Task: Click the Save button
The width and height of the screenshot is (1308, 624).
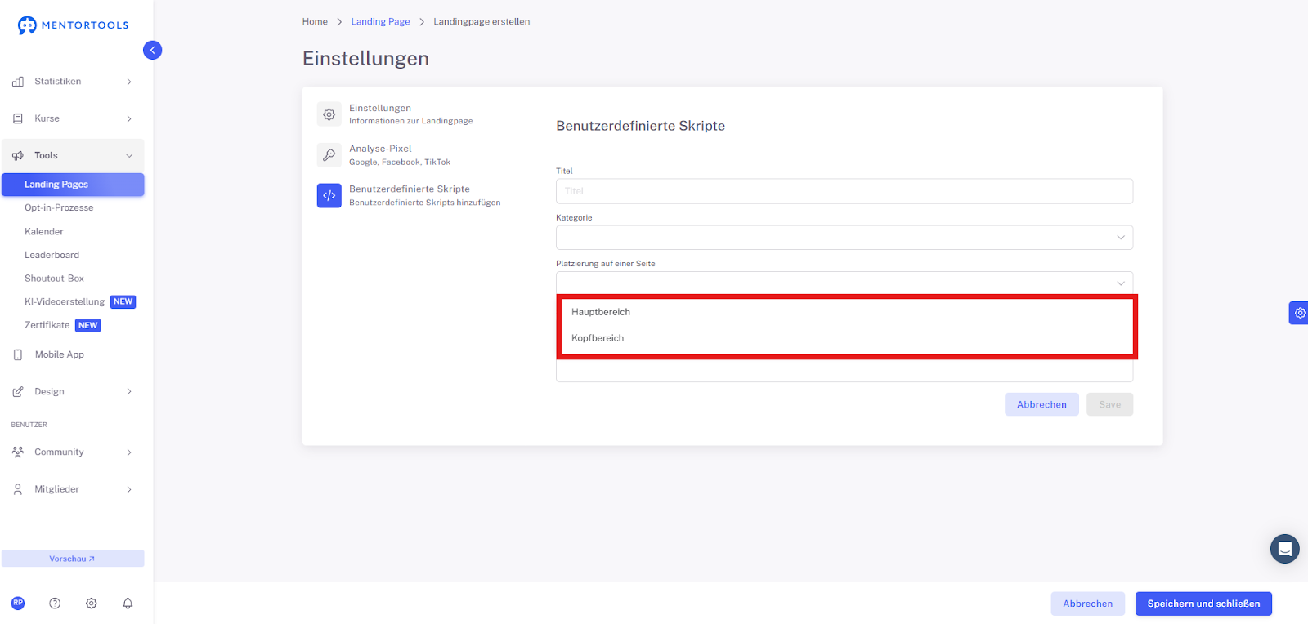Action: pos(1109,404)
